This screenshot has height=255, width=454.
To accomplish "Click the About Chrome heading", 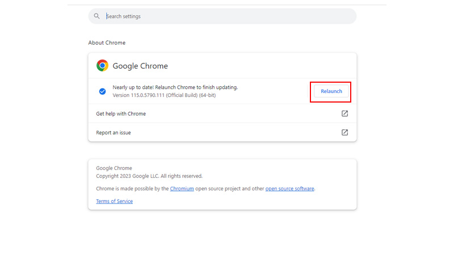I will tap(107, 43).
